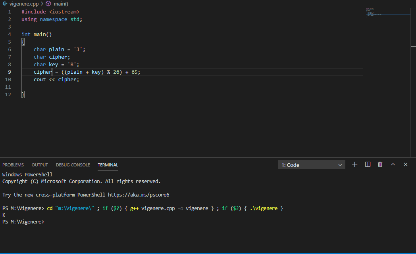Kill the active terminal with trash icon

click(380, 164)
